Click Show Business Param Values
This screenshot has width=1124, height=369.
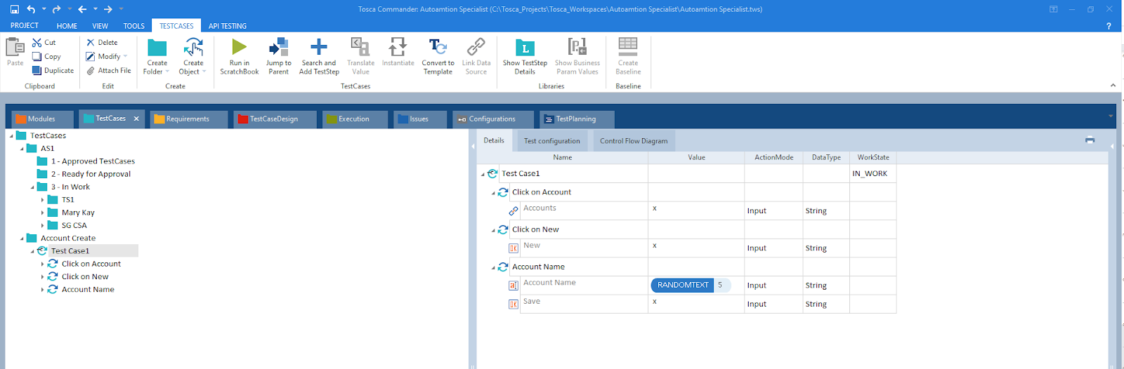577,56
